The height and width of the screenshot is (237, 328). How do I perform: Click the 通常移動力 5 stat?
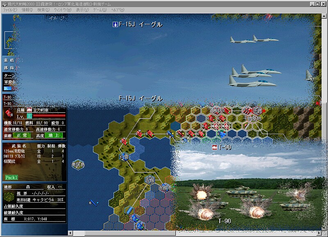[16, 129]
